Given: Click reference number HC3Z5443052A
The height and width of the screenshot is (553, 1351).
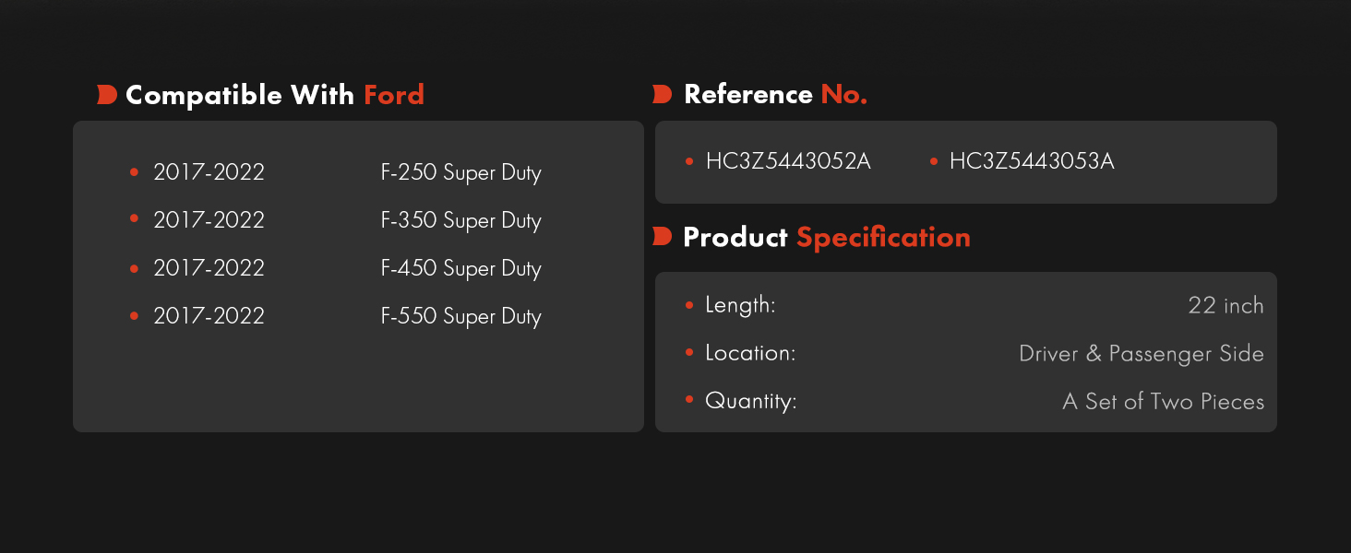Looking at the screenshot, I should 788,161.
